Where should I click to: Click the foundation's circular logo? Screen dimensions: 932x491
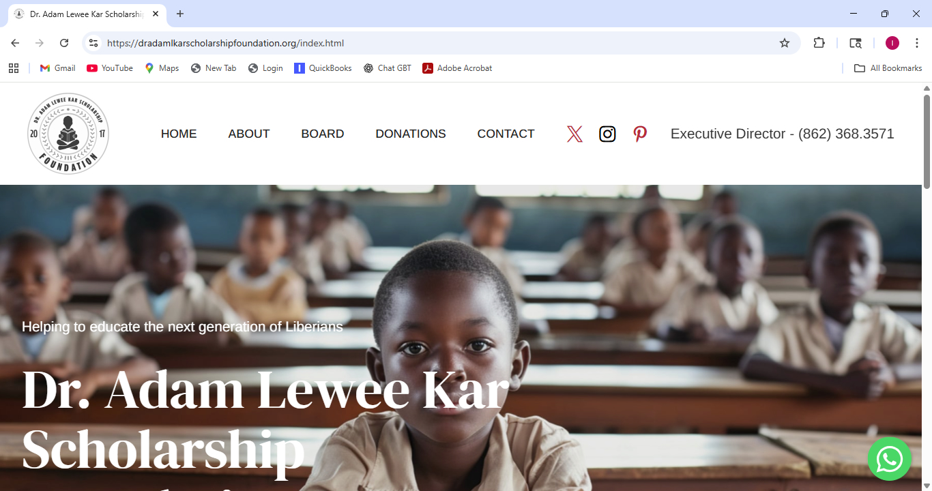[68, 134]
